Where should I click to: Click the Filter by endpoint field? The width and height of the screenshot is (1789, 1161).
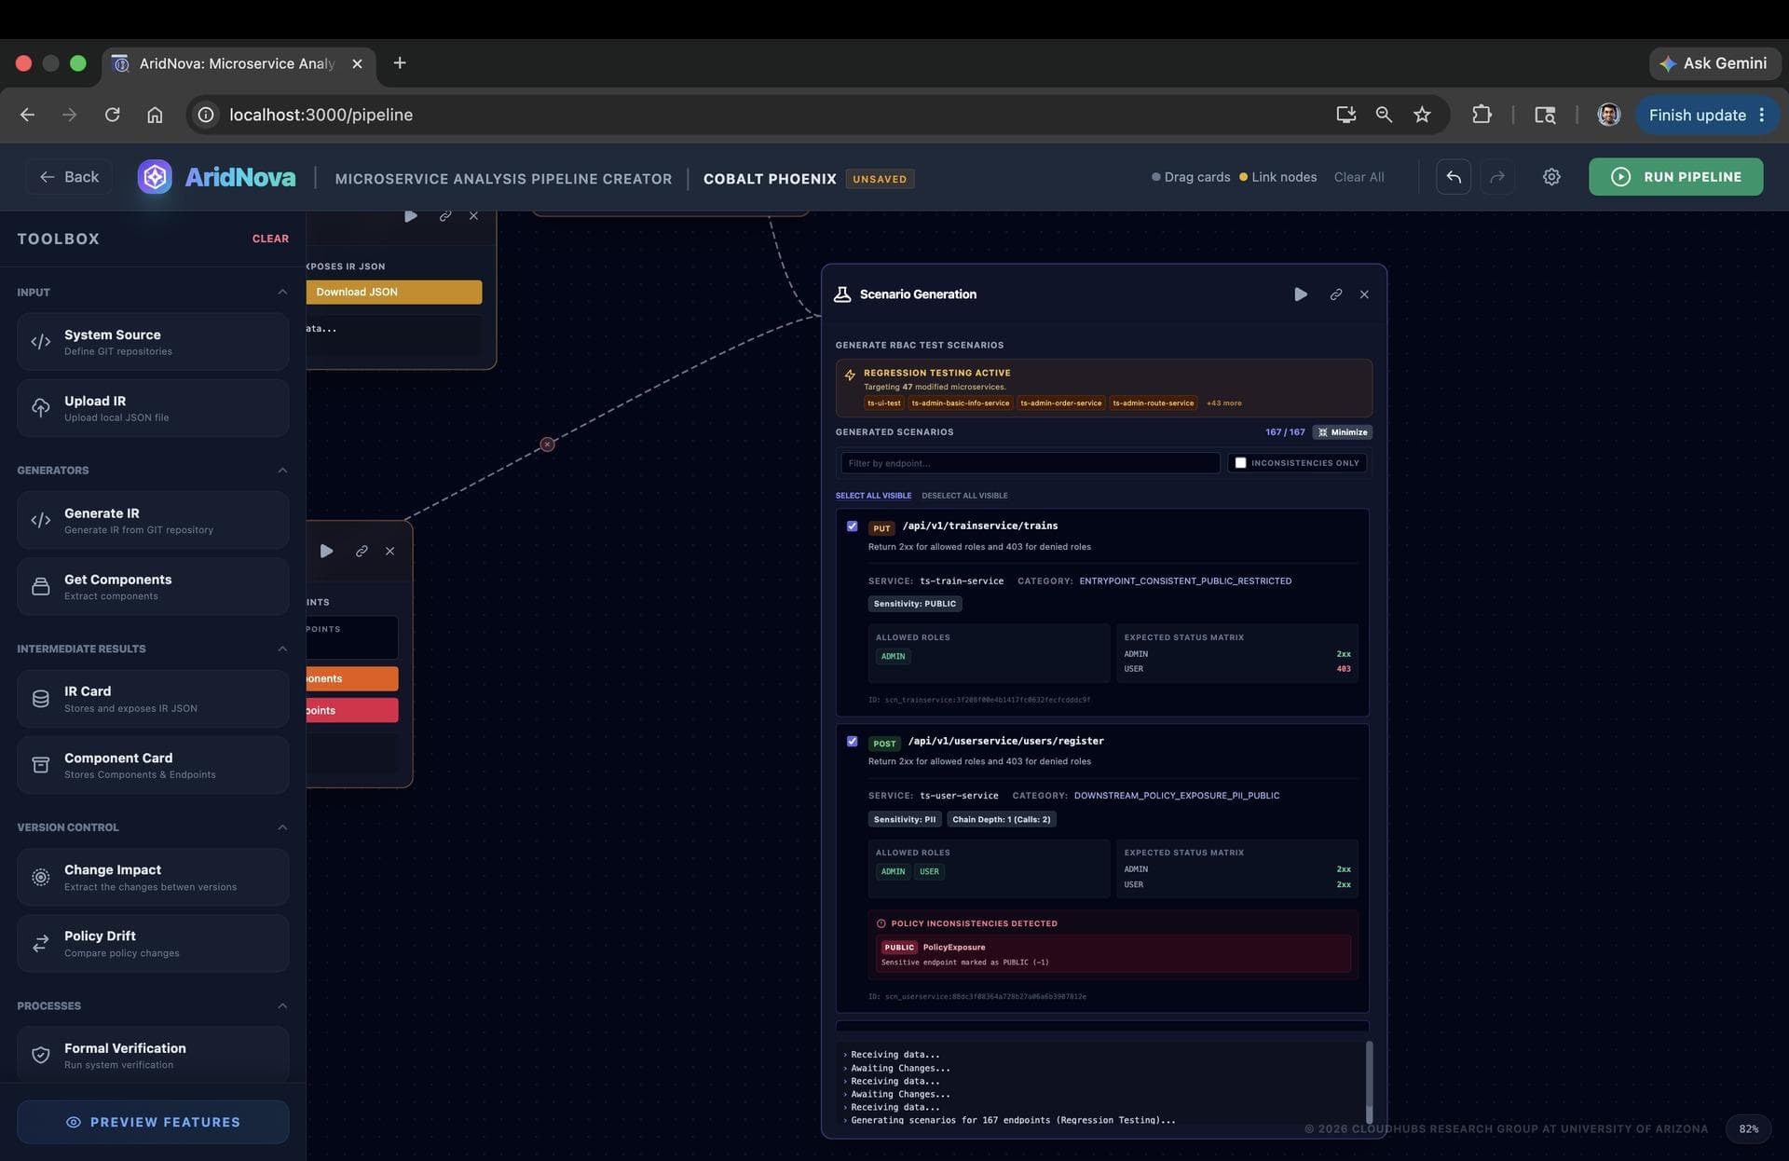point(1031,463)
